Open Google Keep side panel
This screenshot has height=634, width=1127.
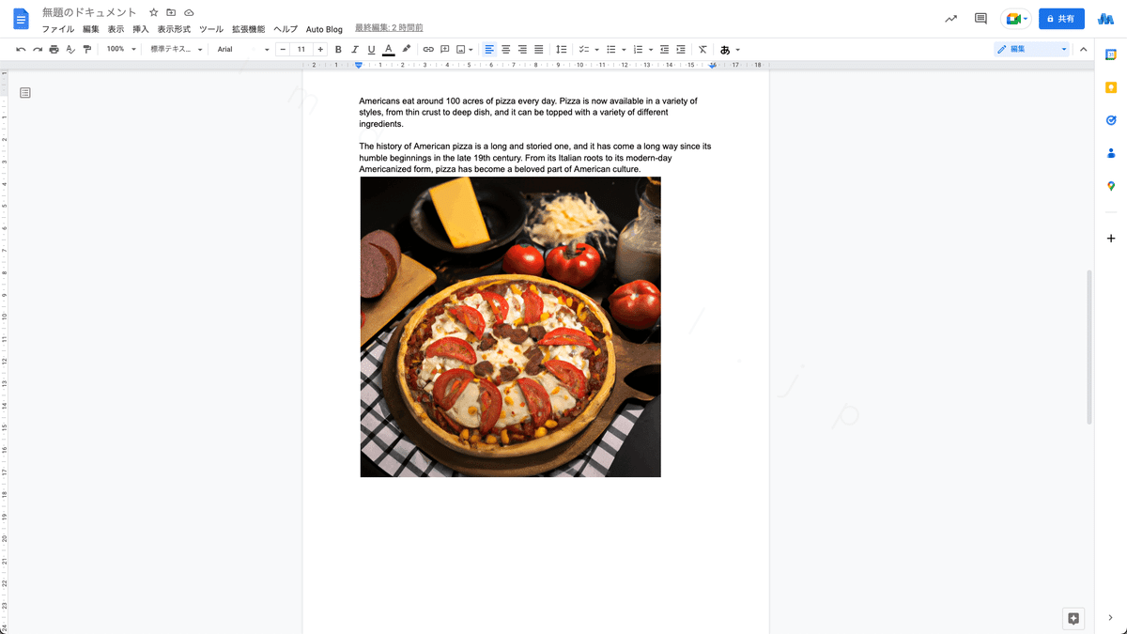click(x=1111, y=87)
